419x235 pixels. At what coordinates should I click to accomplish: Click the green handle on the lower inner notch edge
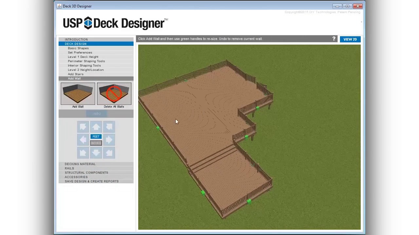(x=246, y=137)
